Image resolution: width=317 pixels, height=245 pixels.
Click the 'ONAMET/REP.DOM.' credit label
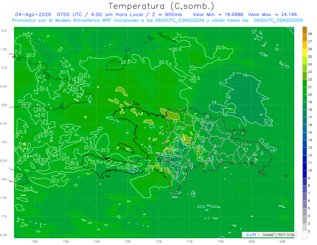click(x=279, y=235)
